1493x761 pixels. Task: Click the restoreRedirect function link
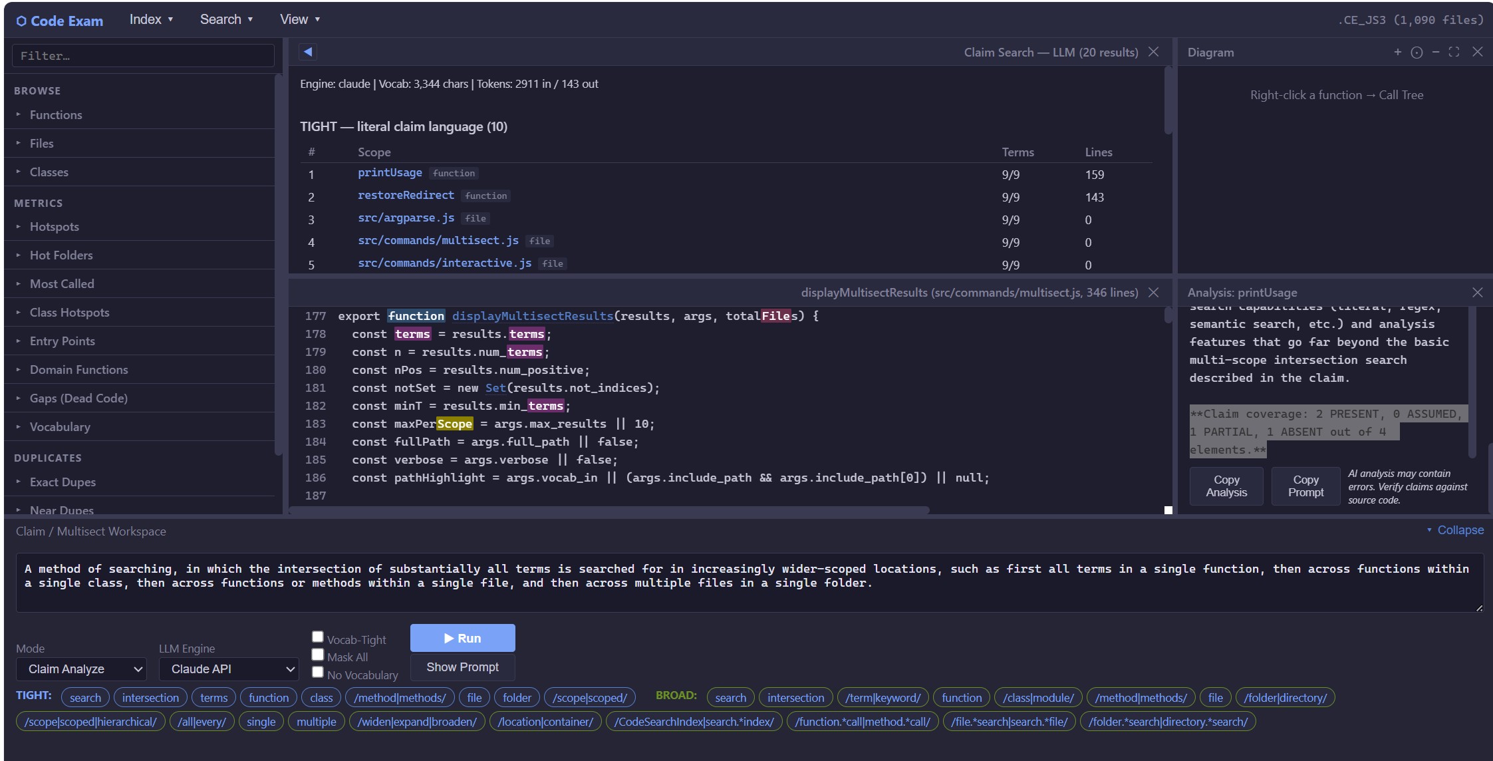(x=406, y=195)
